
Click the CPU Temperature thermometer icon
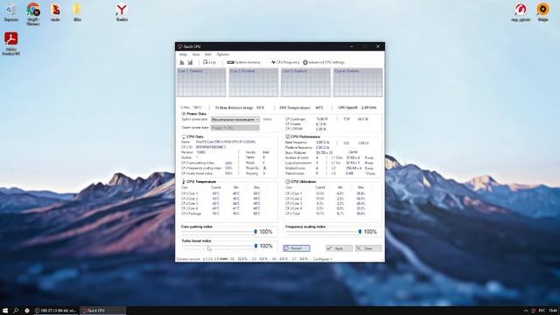click(184, 181)
